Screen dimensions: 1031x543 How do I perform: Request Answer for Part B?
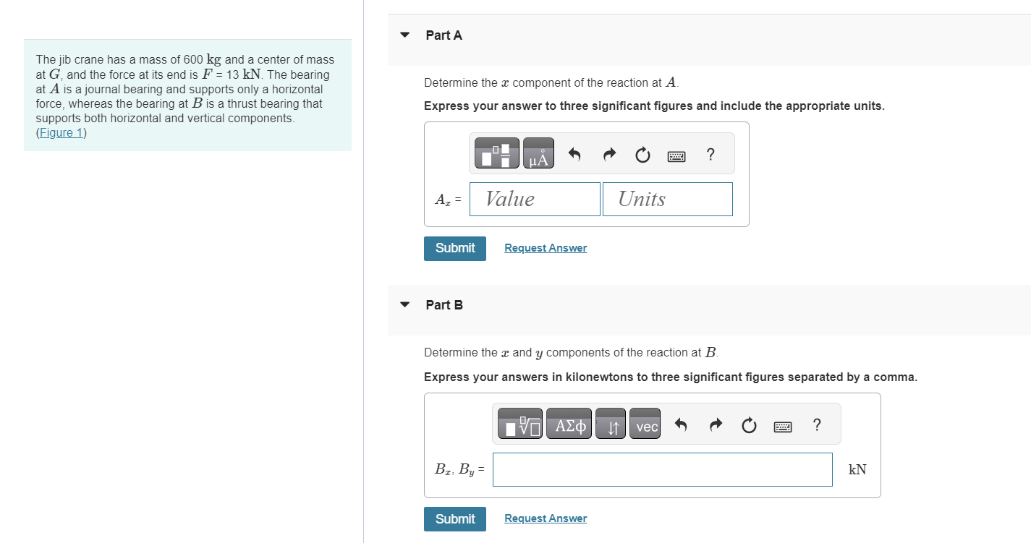click(x=546, y=518)
